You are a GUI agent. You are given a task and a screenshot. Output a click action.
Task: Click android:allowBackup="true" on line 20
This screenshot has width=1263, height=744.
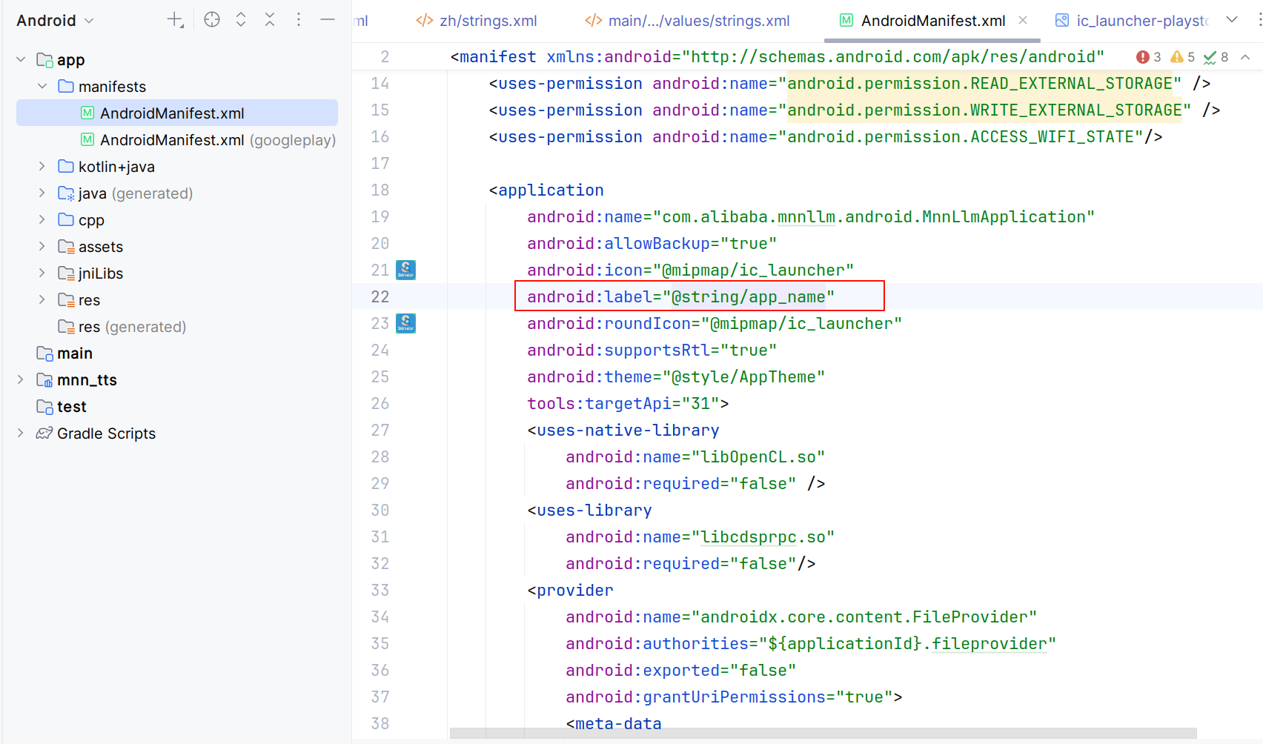click(x=652, y=243)
